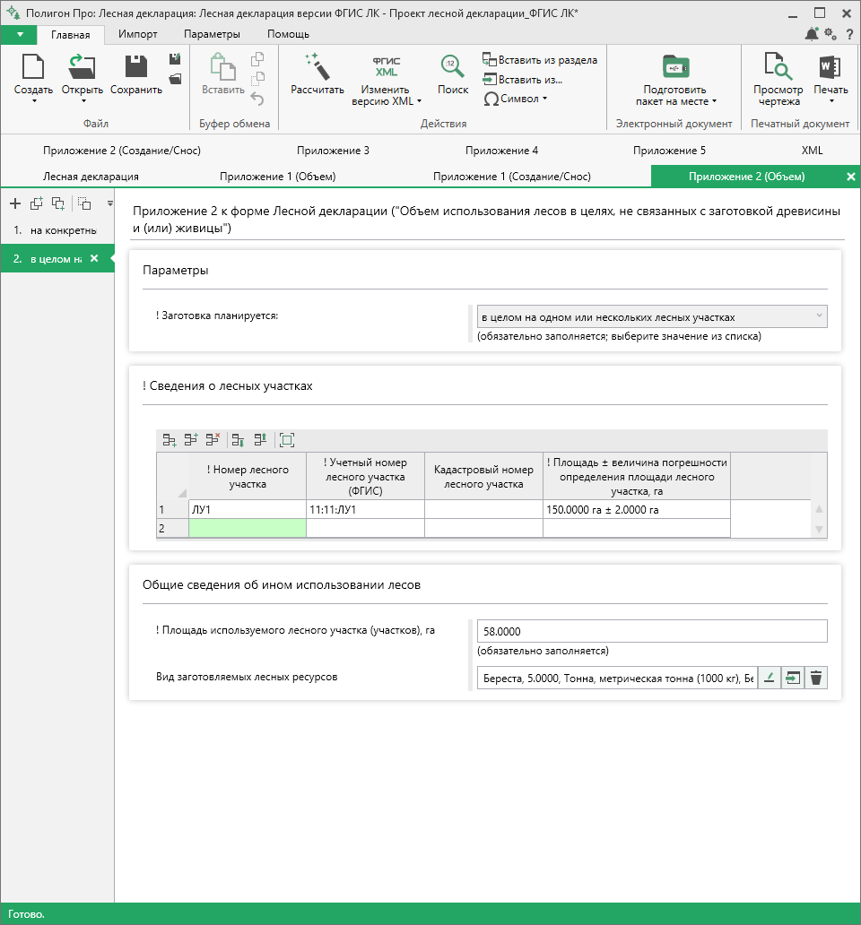The width and height of the screenshot is (861, 925).
Task: Open the green application menu arrow
Action: pos(20,34)
